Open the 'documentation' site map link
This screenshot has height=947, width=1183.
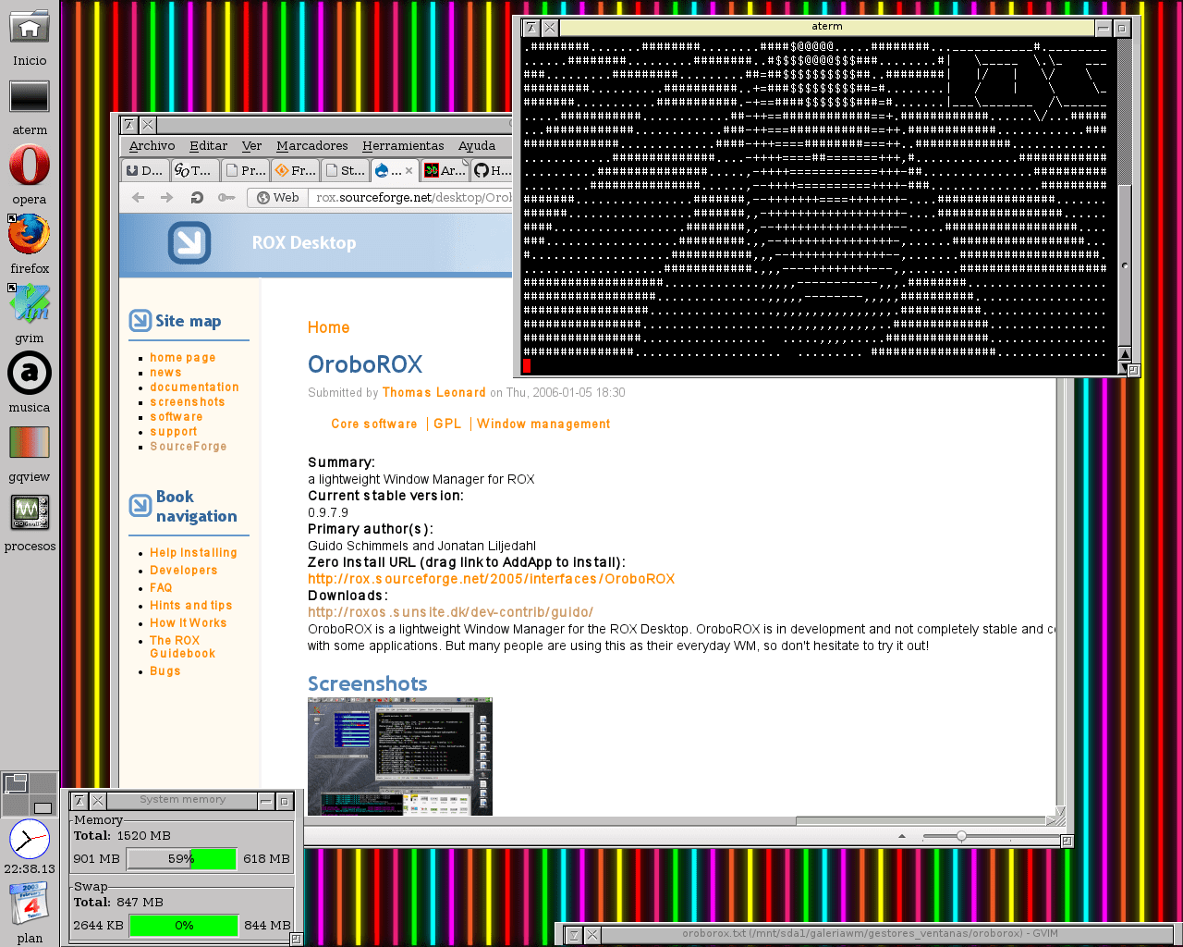click(x=195, y=387)
